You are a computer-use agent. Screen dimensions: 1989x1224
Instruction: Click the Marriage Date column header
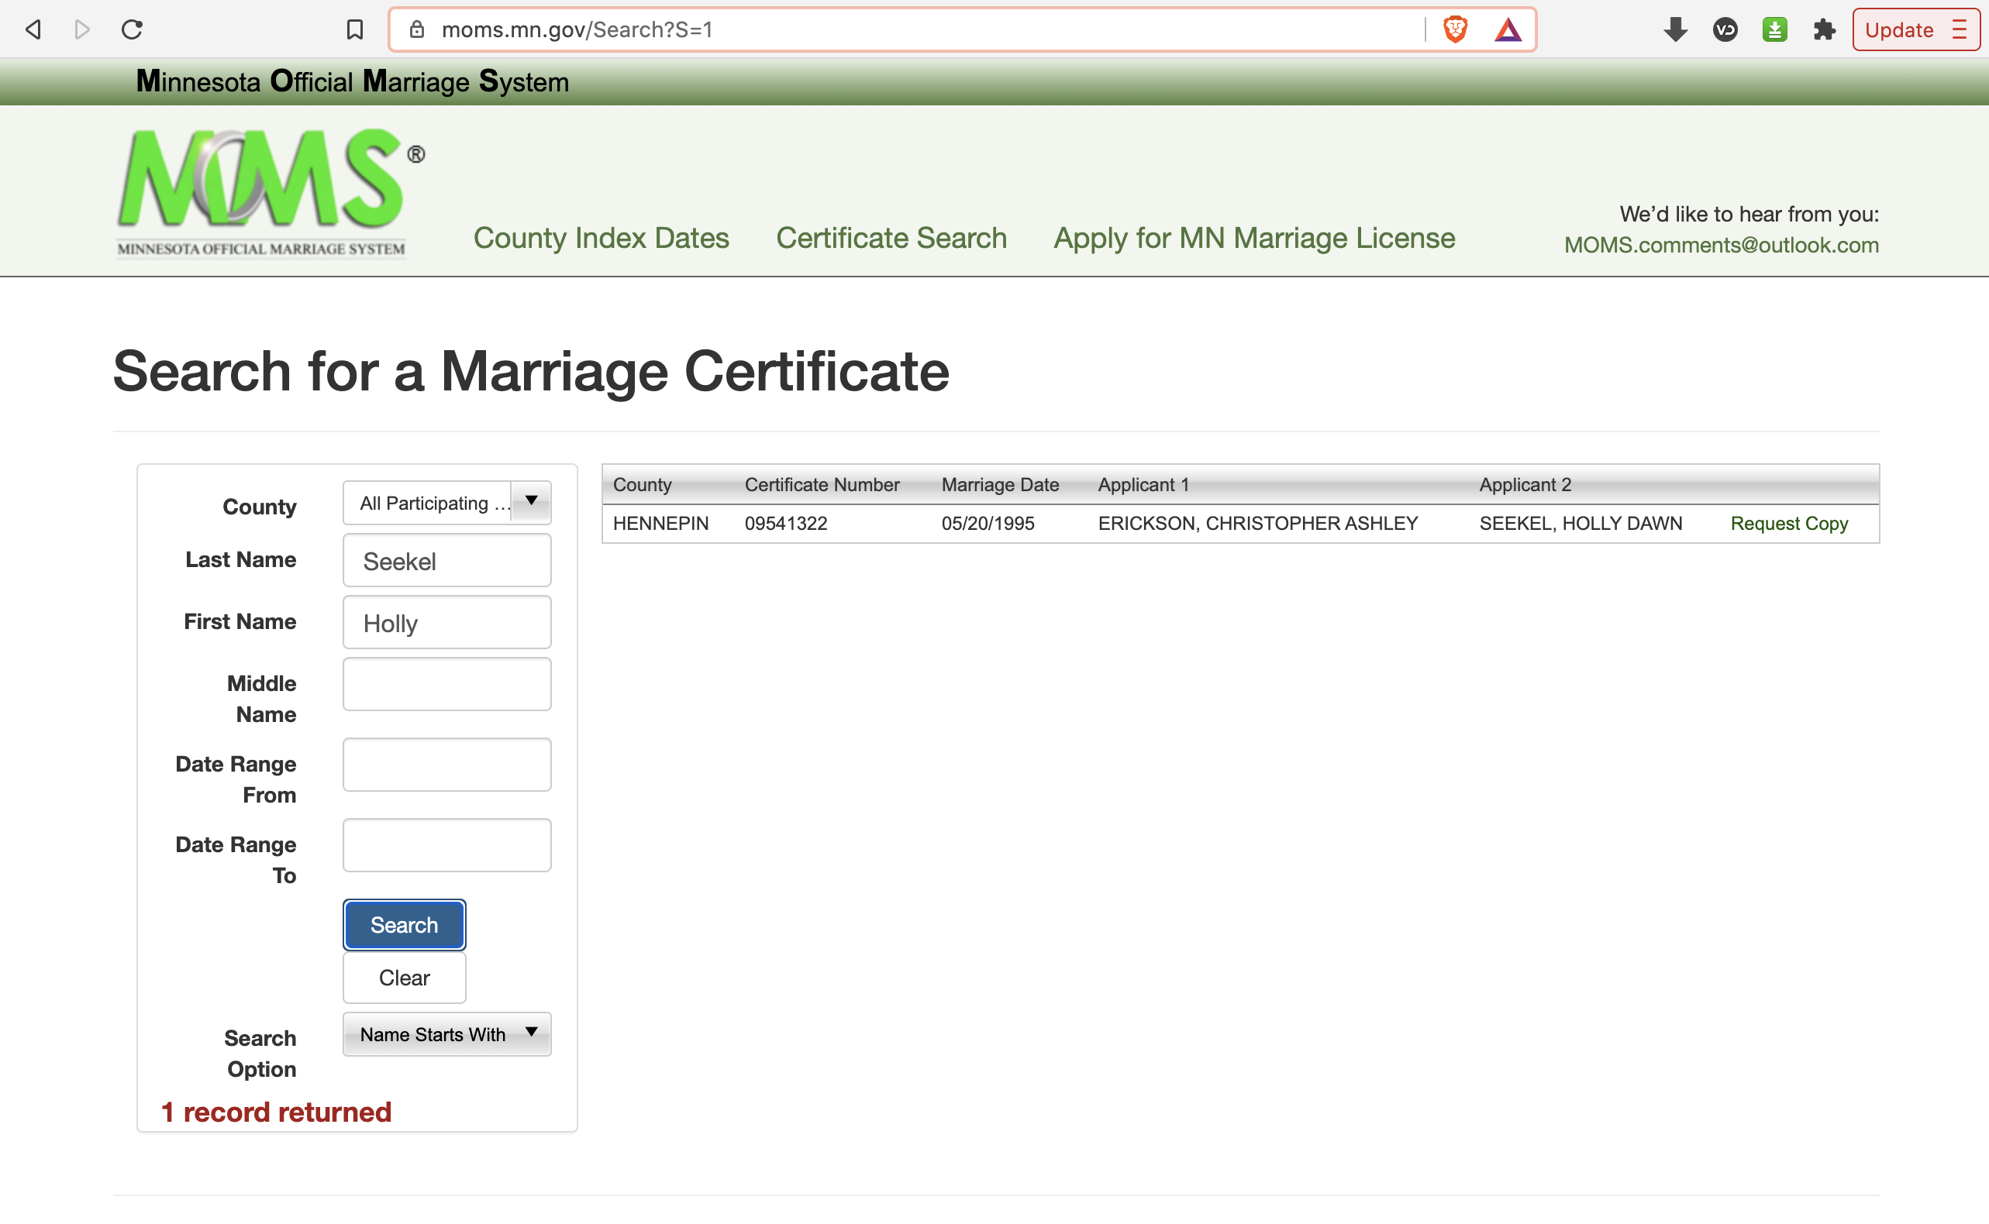point(1000,484)
